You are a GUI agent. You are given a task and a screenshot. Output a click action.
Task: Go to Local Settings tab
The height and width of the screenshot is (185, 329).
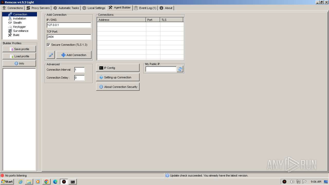click(x=94, y=8)
